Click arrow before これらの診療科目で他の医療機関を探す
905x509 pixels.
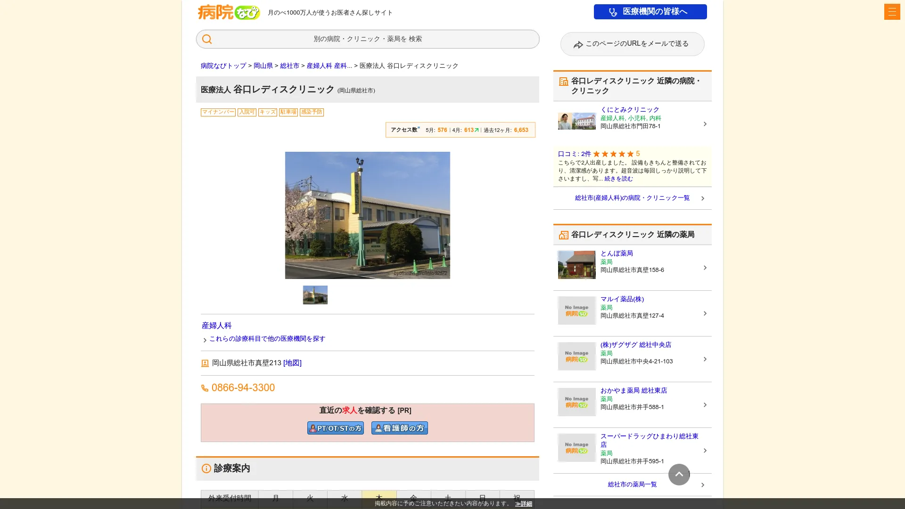(x=205, y=340)
